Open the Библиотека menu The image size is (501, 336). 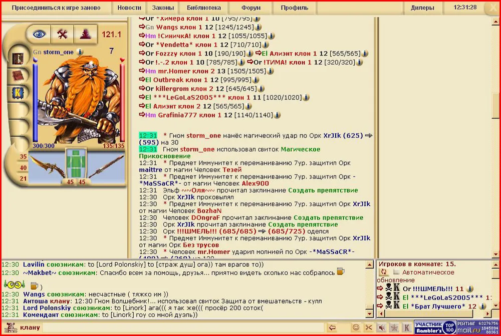pos(203,8)
